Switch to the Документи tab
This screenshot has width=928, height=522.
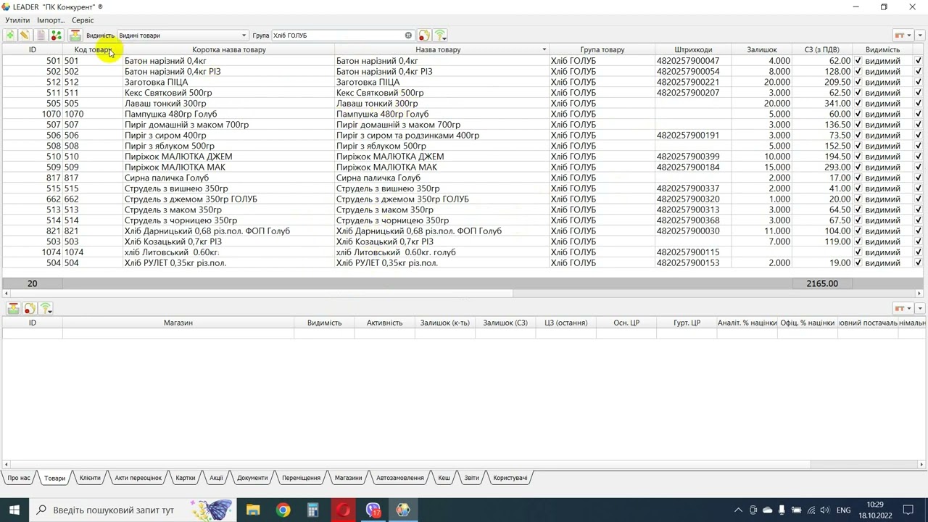[x=252, y=478]
